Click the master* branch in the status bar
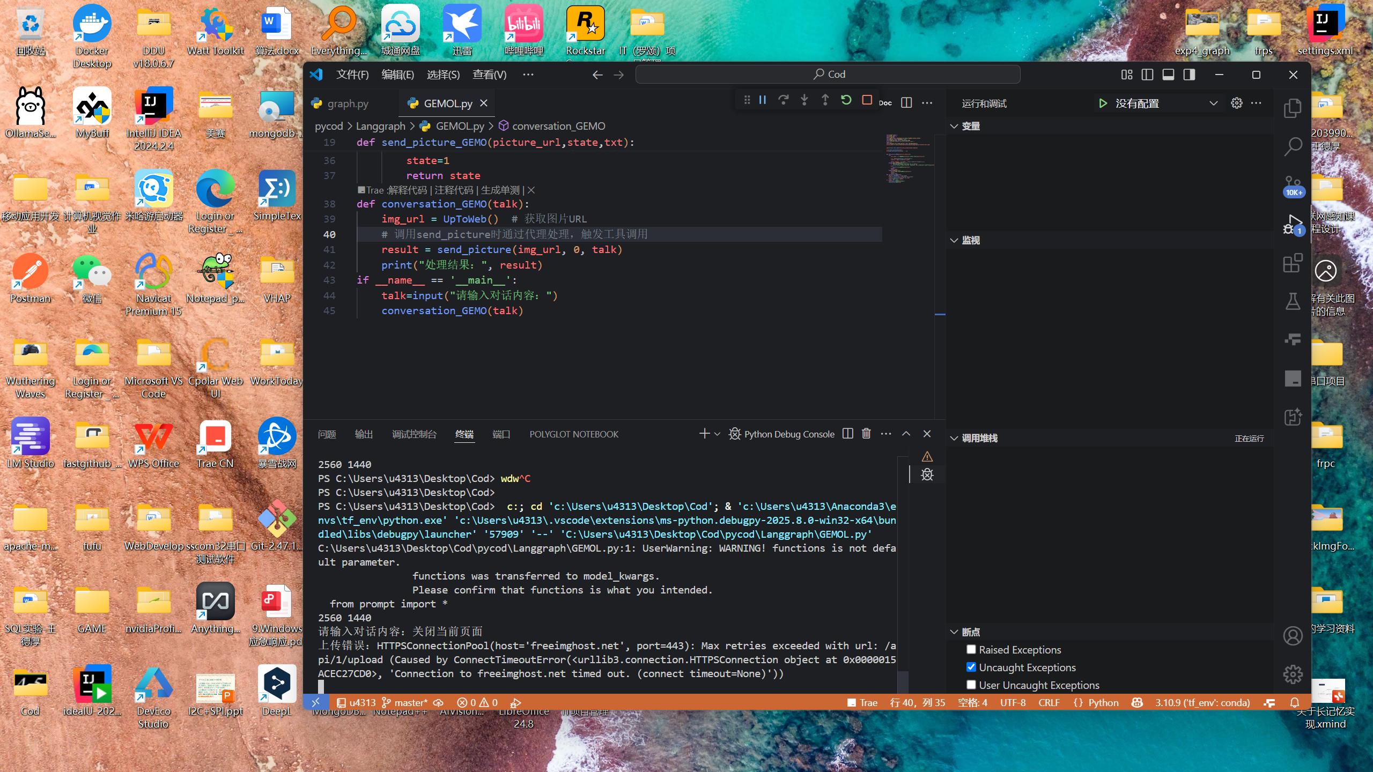This screenshot has width=1373, height=772. click(x=404, y=702)
